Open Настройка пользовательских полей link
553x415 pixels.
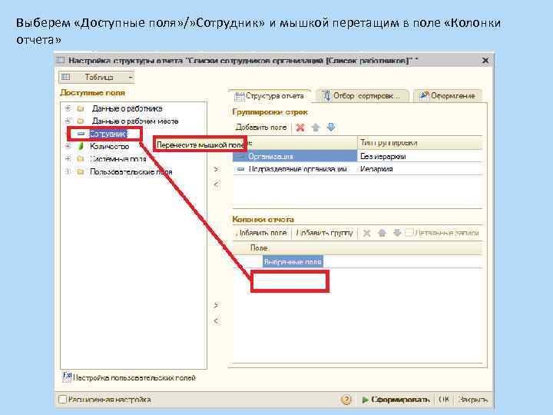click(x=134, y=378)
